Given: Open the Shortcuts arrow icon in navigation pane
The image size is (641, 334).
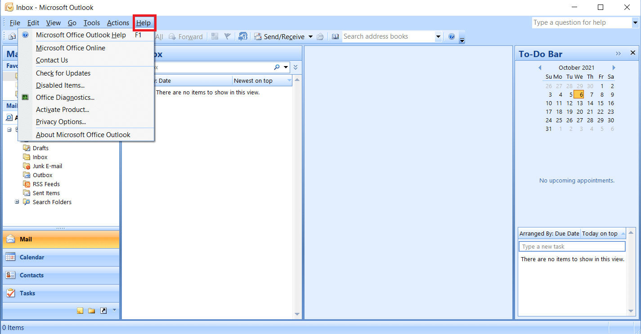Looking at the screenshot, I should pyautogui.click(x=103, y=310).
